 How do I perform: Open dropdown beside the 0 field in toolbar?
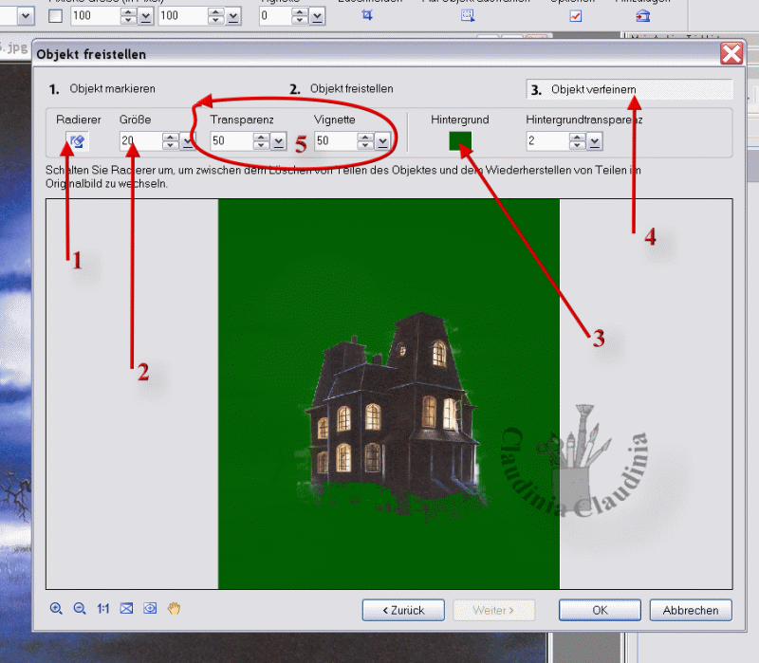[318, 16]
